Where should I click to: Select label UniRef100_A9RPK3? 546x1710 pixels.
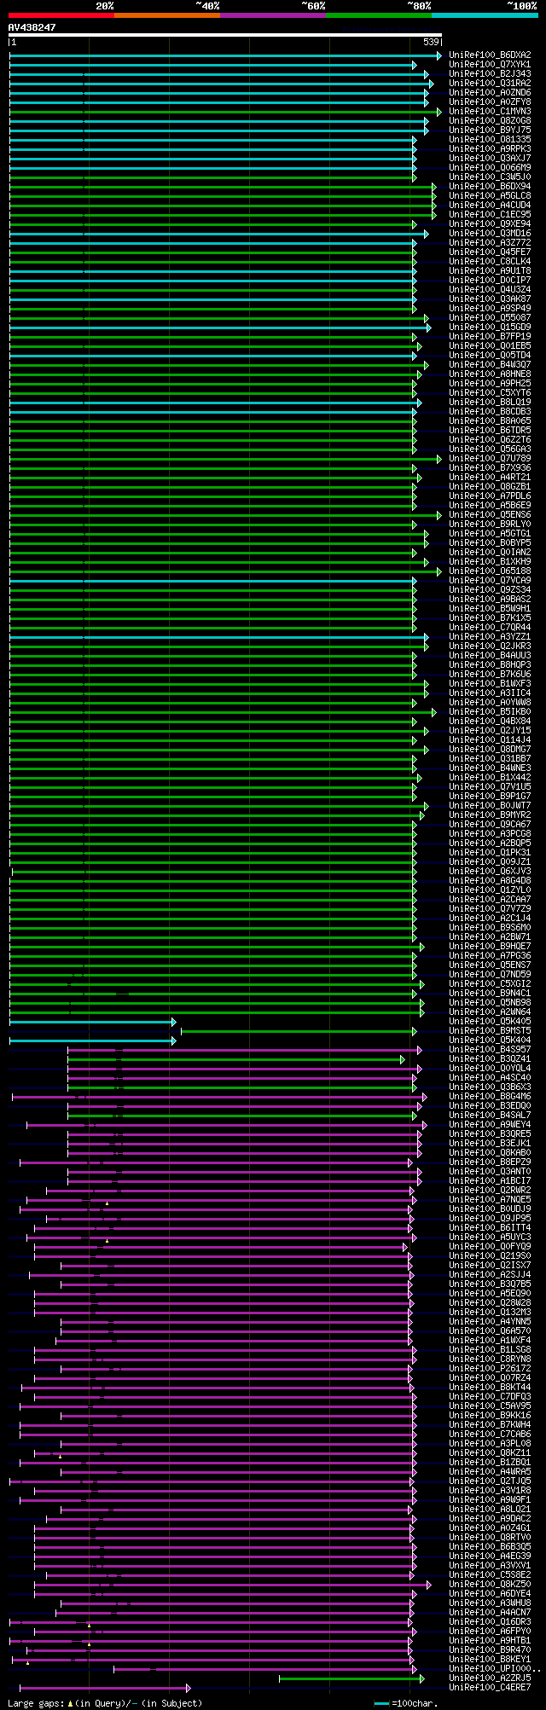pyautogui.click(x=490, y=149)
